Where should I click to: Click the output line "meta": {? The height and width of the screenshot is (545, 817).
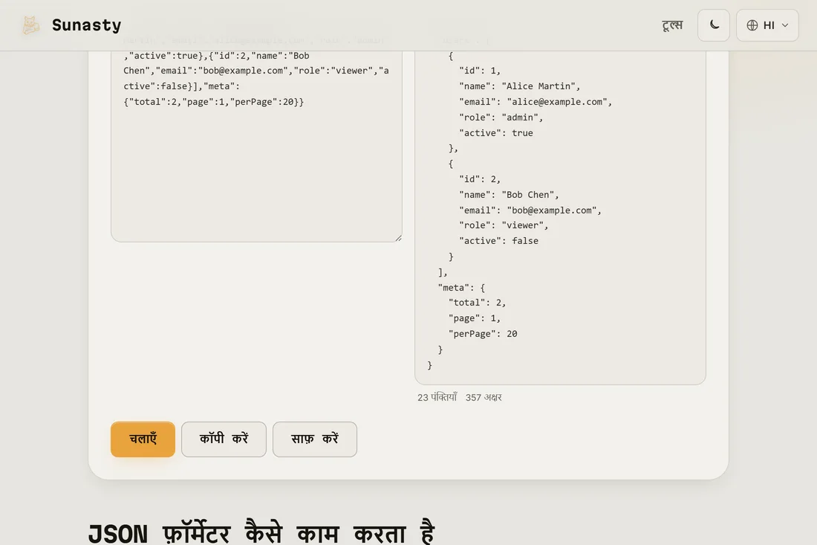(461, 287)
